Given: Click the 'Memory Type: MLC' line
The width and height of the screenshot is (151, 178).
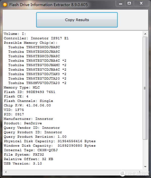Looking at the screenshot, I should pyautogui.click(x=22, y=87).
